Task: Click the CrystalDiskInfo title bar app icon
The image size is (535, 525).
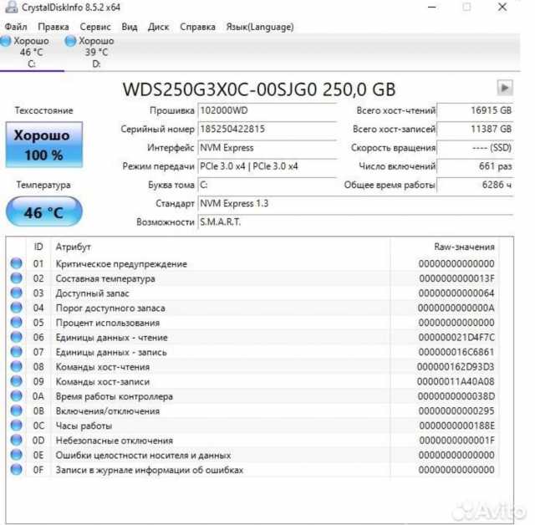Action: coord(11,7)
